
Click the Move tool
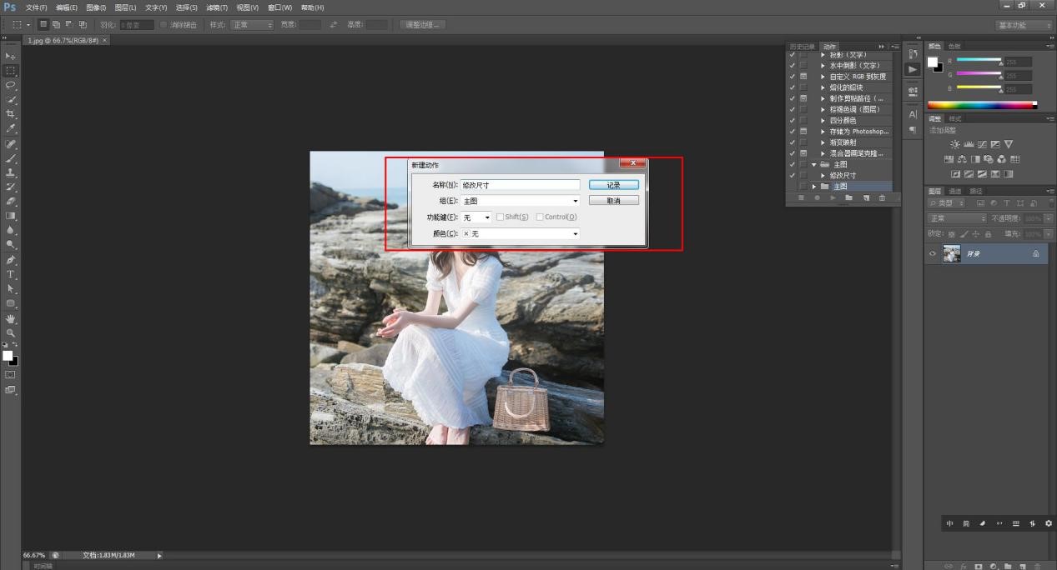tap(11, 56)
